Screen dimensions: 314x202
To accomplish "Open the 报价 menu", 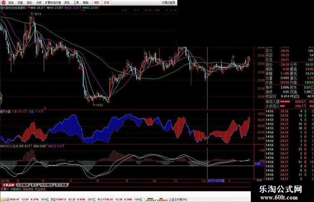I will 30,3.
